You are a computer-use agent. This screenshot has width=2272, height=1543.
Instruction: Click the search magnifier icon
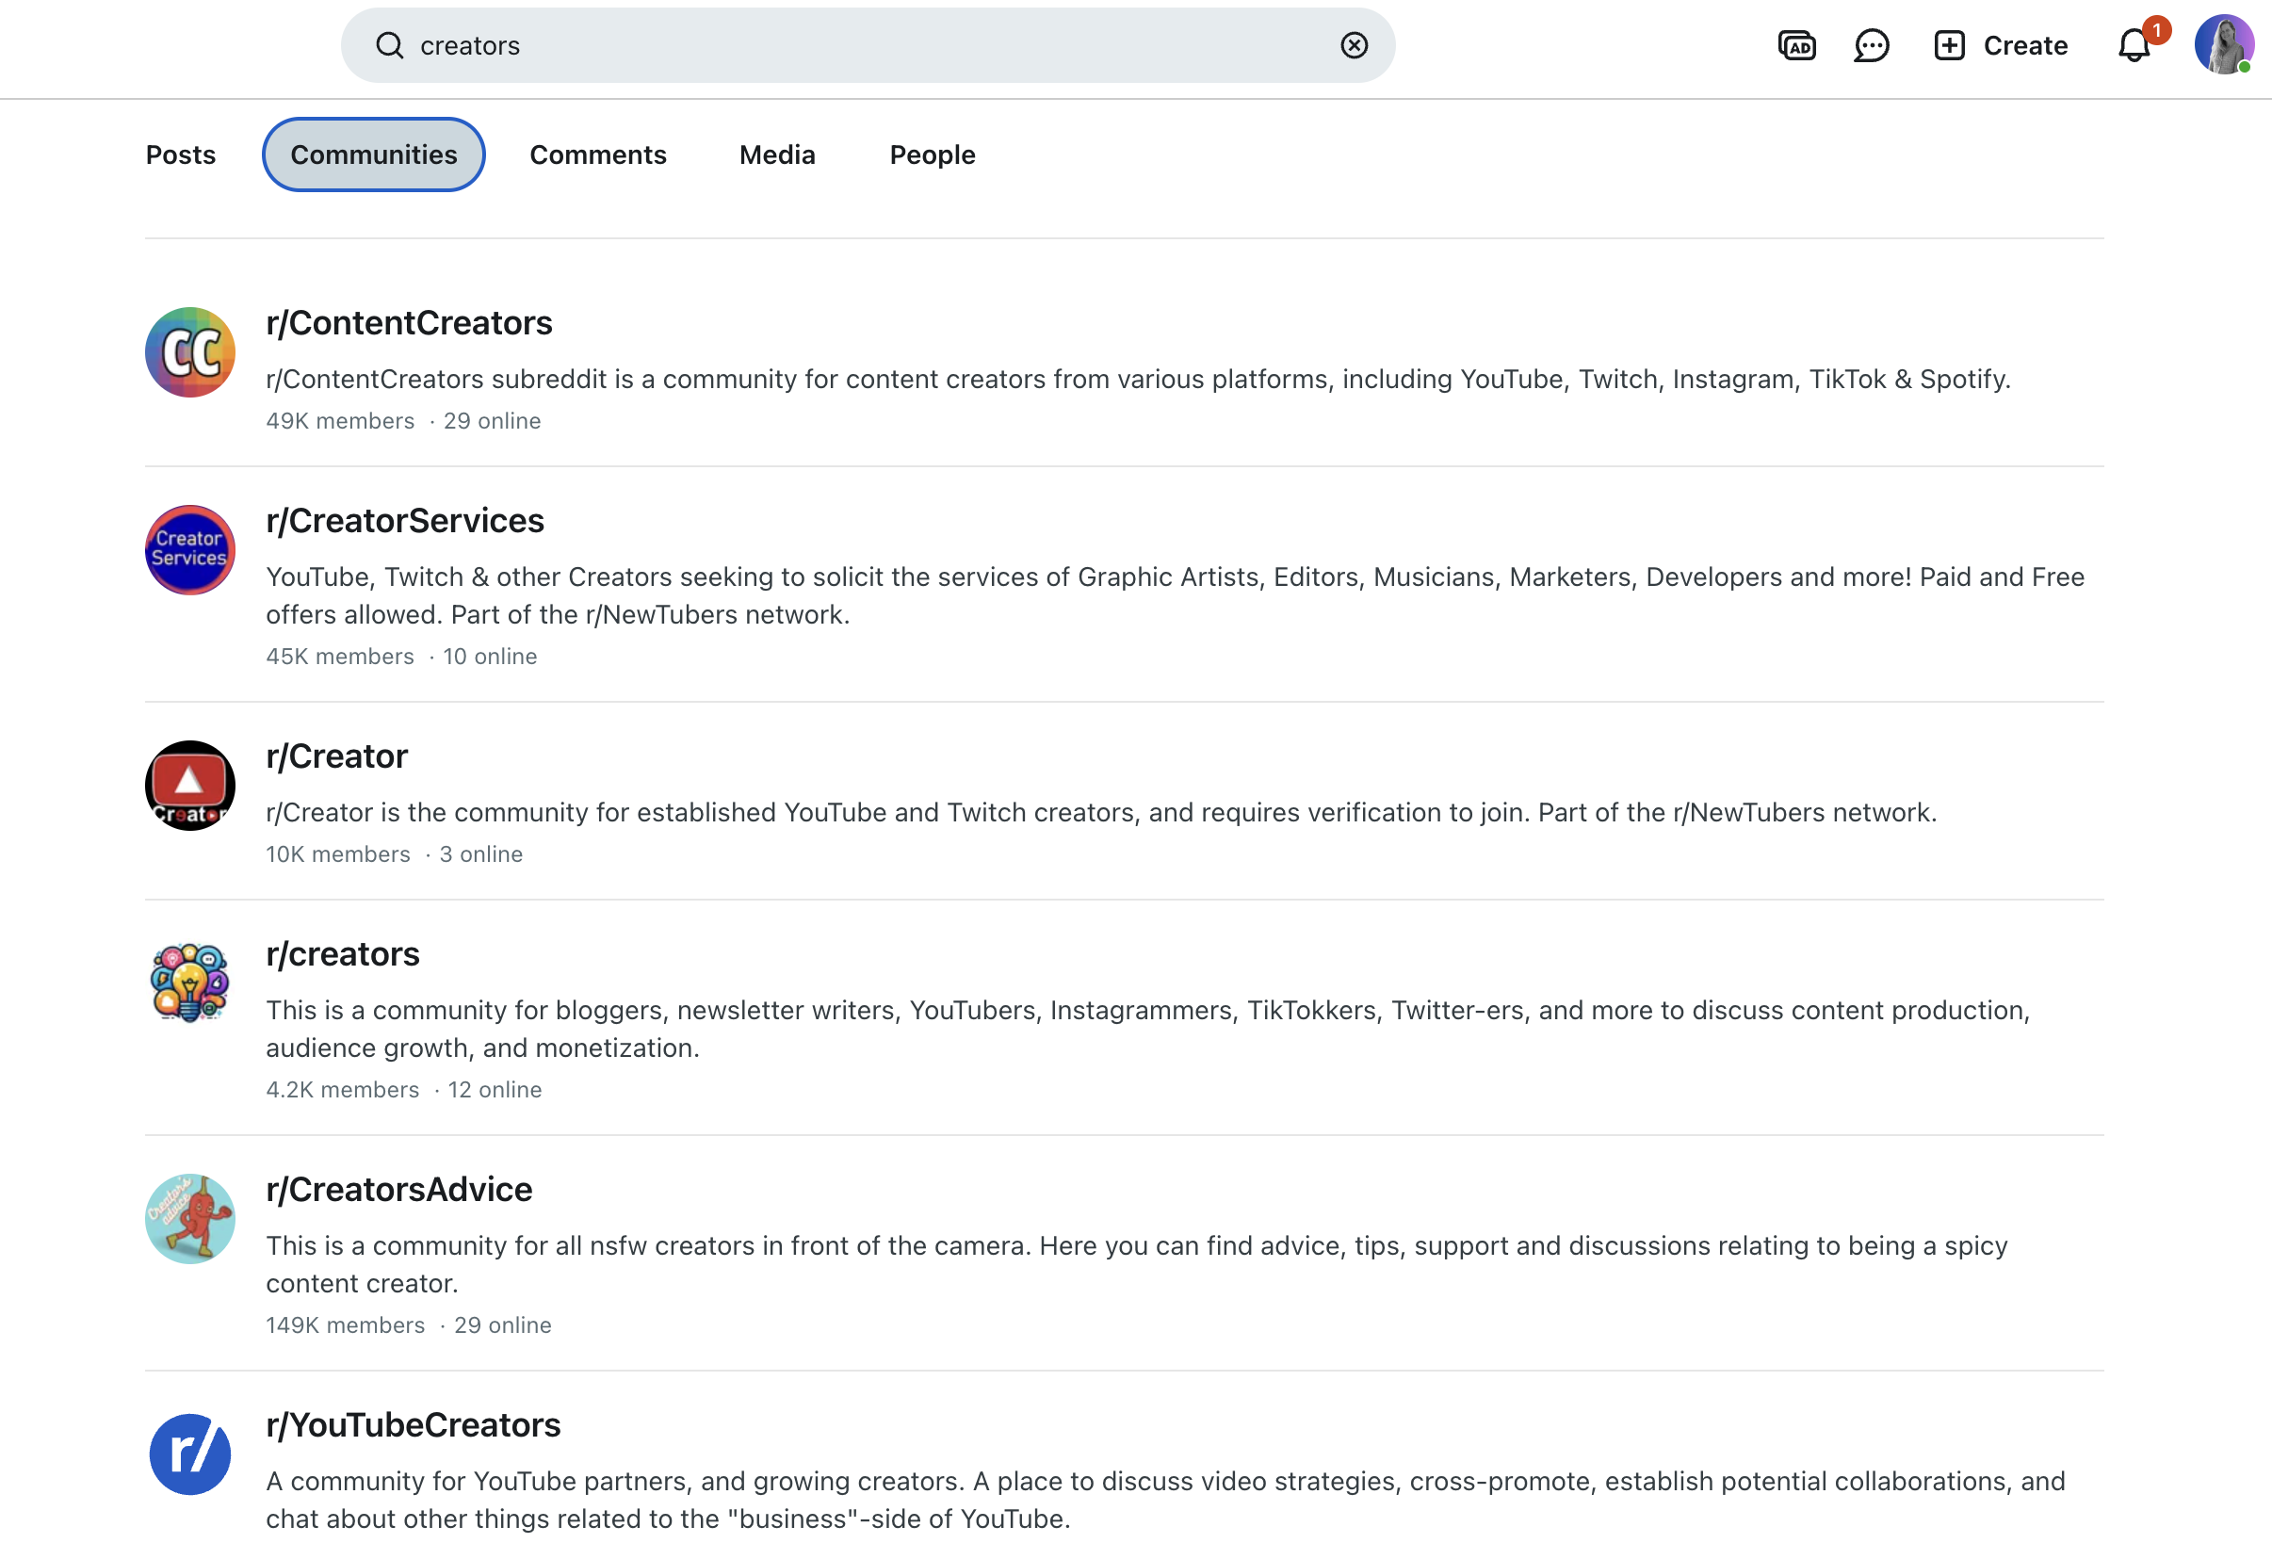coord(389,45)
